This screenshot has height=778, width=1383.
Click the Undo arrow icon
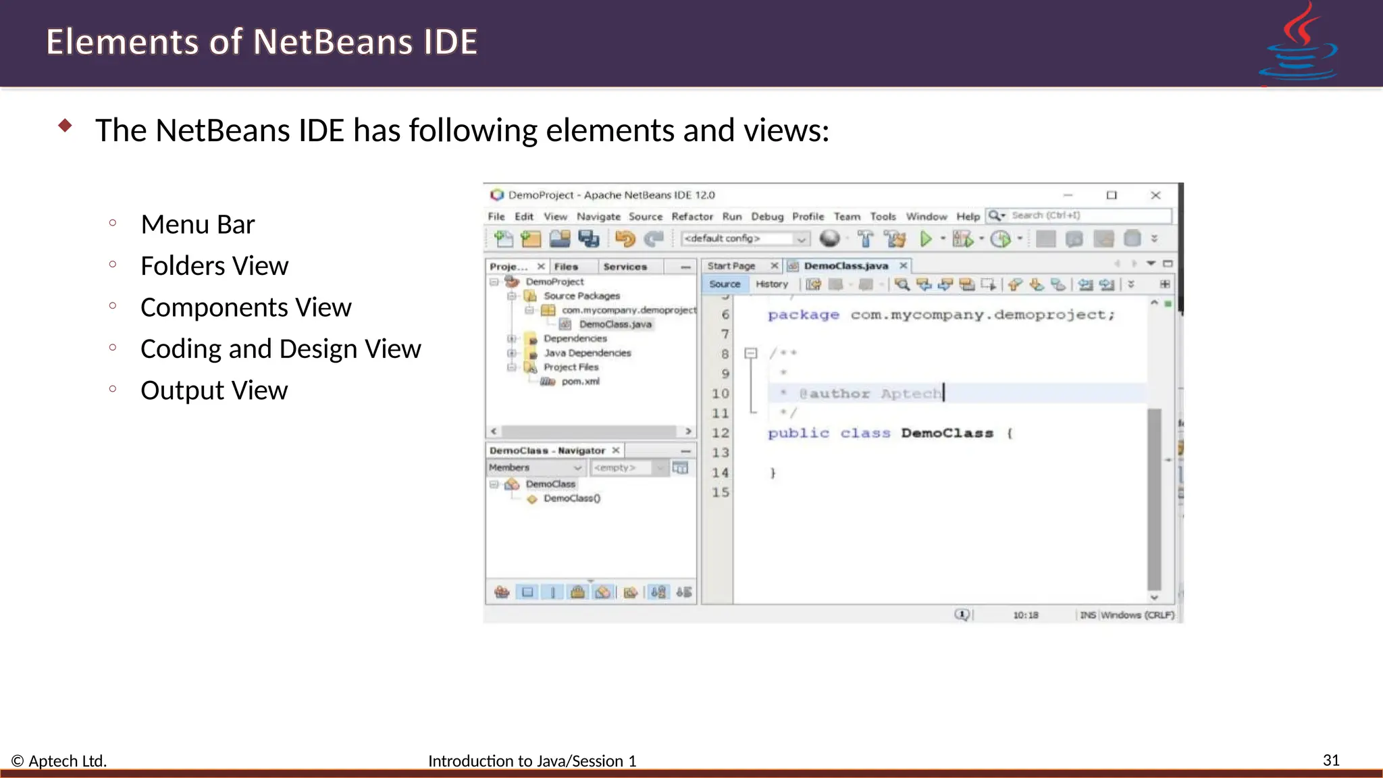(625, 238)
